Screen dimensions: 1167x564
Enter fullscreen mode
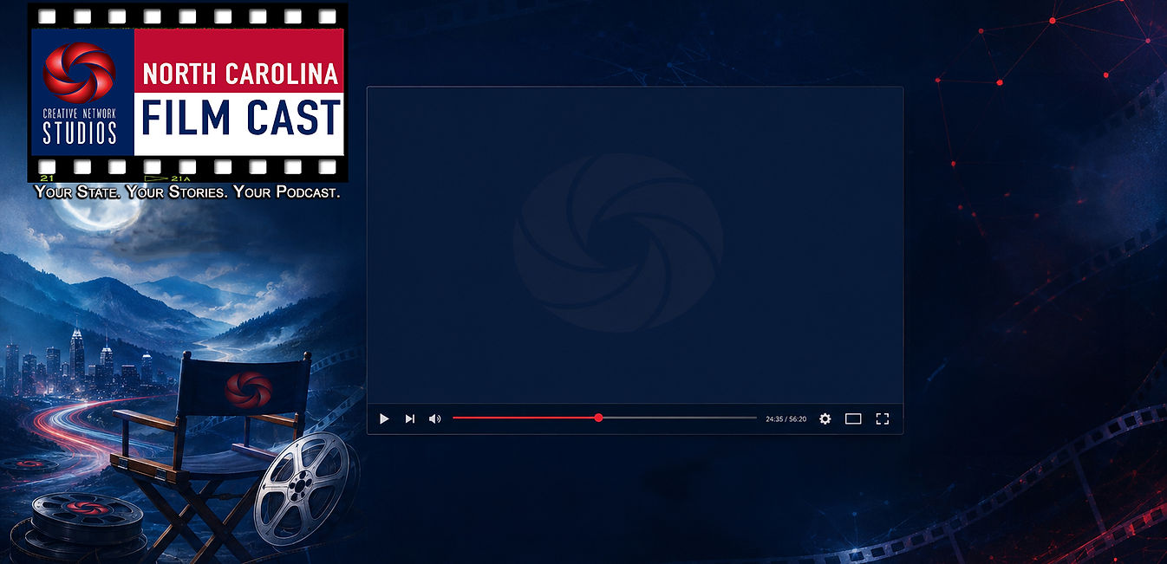(883, 418)
